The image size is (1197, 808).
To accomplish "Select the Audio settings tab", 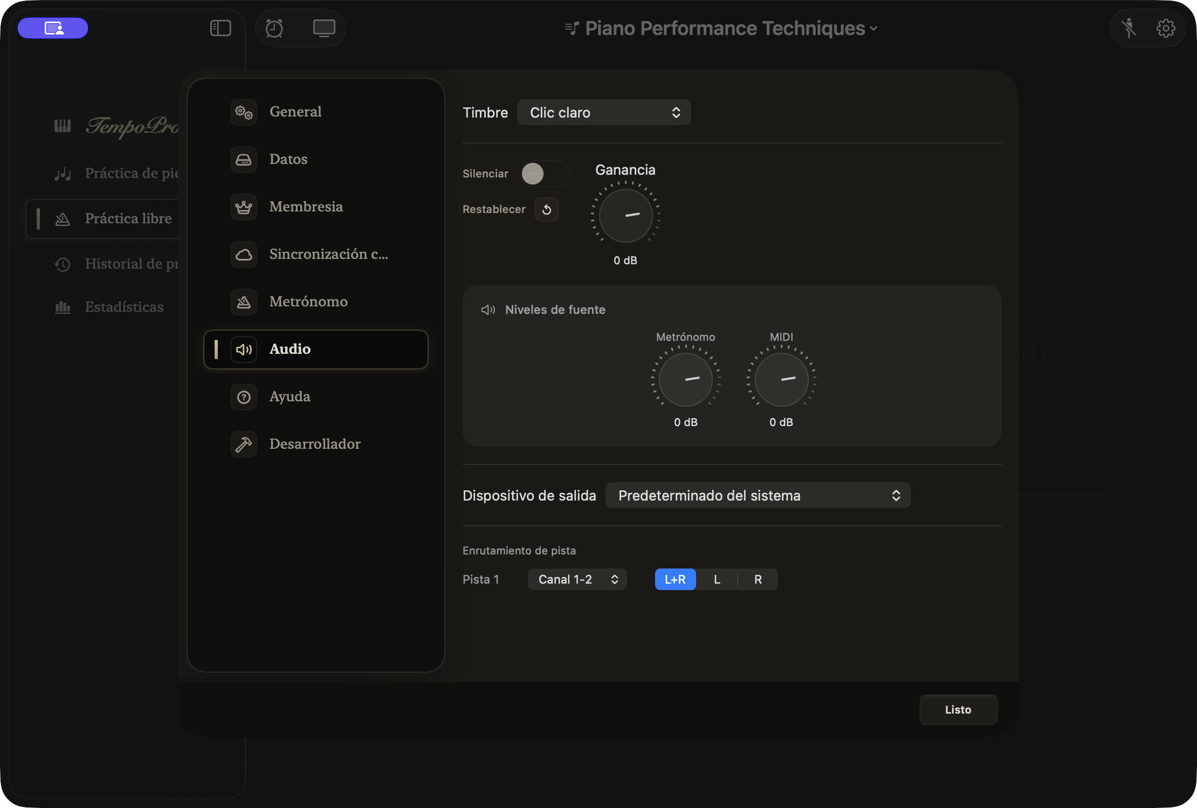I will pos(316,350).
